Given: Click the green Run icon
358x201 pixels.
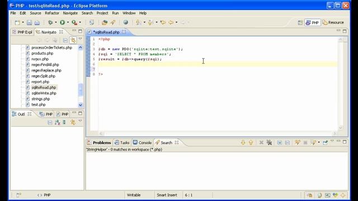Looking at the screenshot, I should [62, 22].
